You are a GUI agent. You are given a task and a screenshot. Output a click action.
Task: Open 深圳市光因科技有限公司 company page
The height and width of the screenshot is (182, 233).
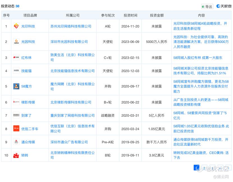coord(69,42)
